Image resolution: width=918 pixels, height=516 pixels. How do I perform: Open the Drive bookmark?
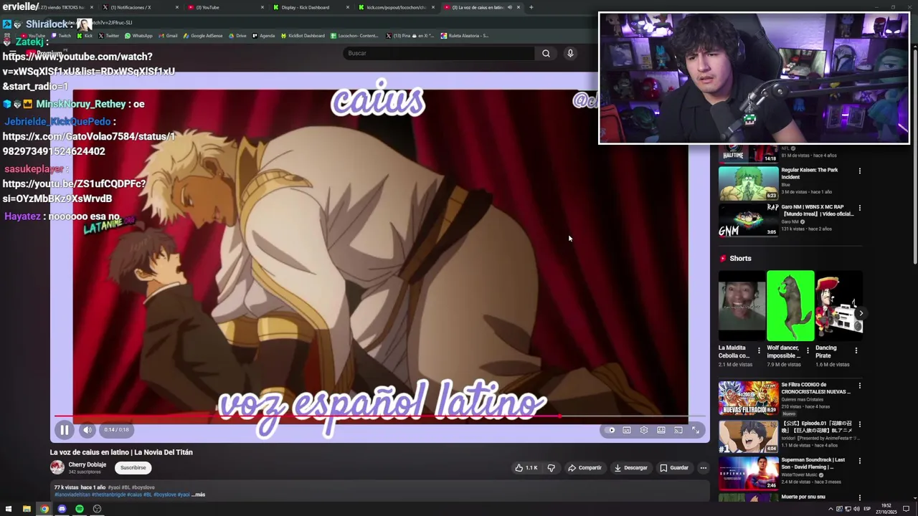point(237,35)
